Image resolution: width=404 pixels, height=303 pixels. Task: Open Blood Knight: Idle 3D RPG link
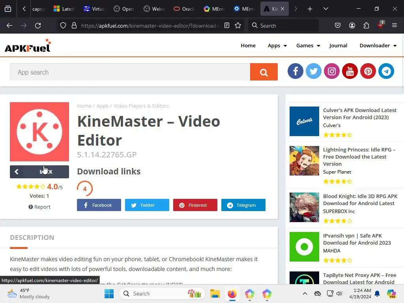[x=360, y=200]
